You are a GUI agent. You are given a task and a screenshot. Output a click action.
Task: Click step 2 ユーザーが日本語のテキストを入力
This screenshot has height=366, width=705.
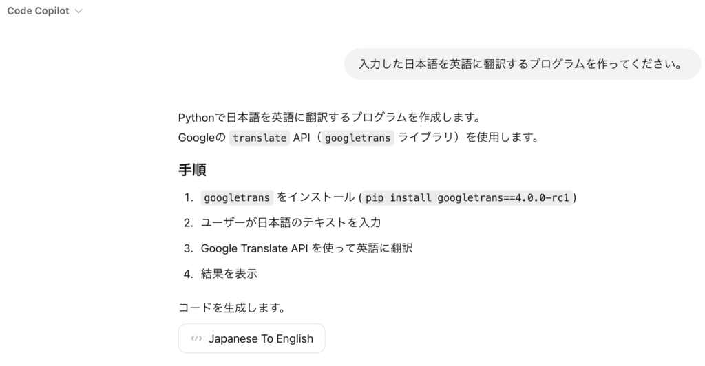tap(291, 223)
